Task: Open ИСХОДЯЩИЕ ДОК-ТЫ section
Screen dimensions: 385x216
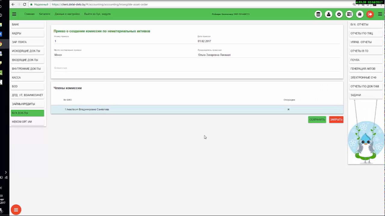Action: pos(27,51)
